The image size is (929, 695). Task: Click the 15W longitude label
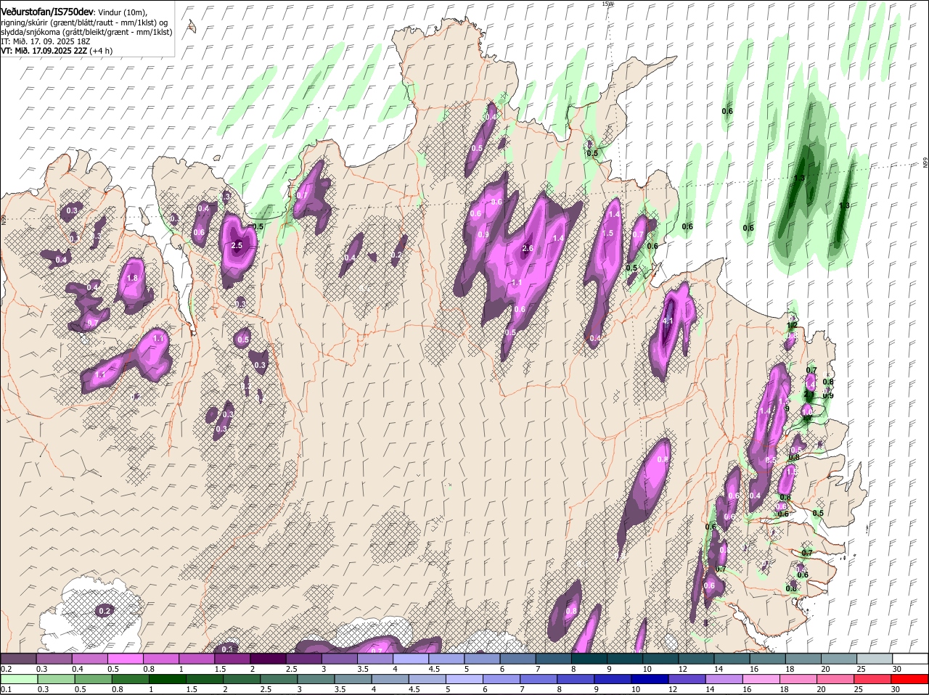click(607, 4)
